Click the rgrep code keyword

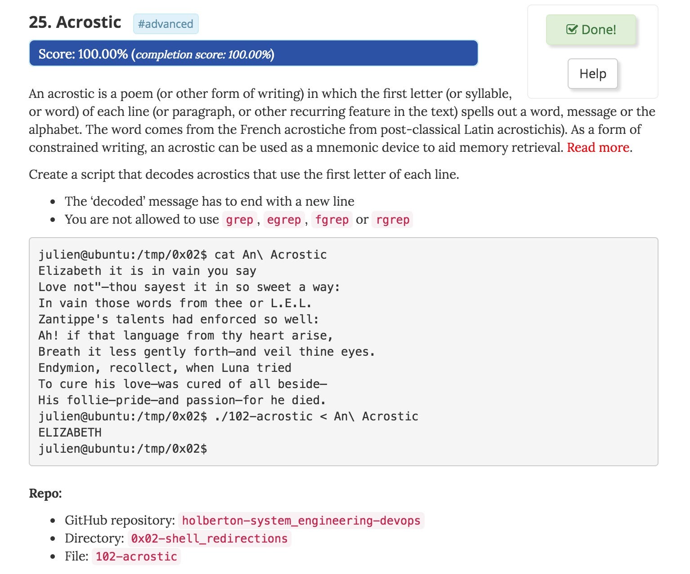tap(392, 220)
